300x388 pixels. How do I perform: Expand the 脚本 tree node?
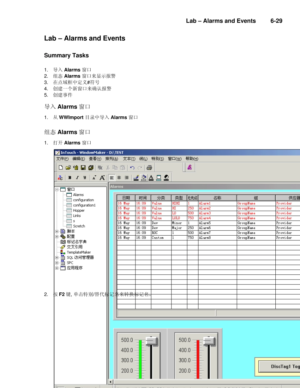pos(57,231)
